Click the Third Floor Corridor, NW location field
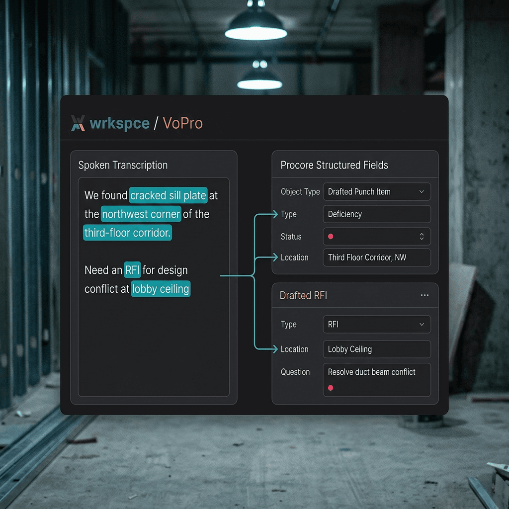 (x=377, y=257)
